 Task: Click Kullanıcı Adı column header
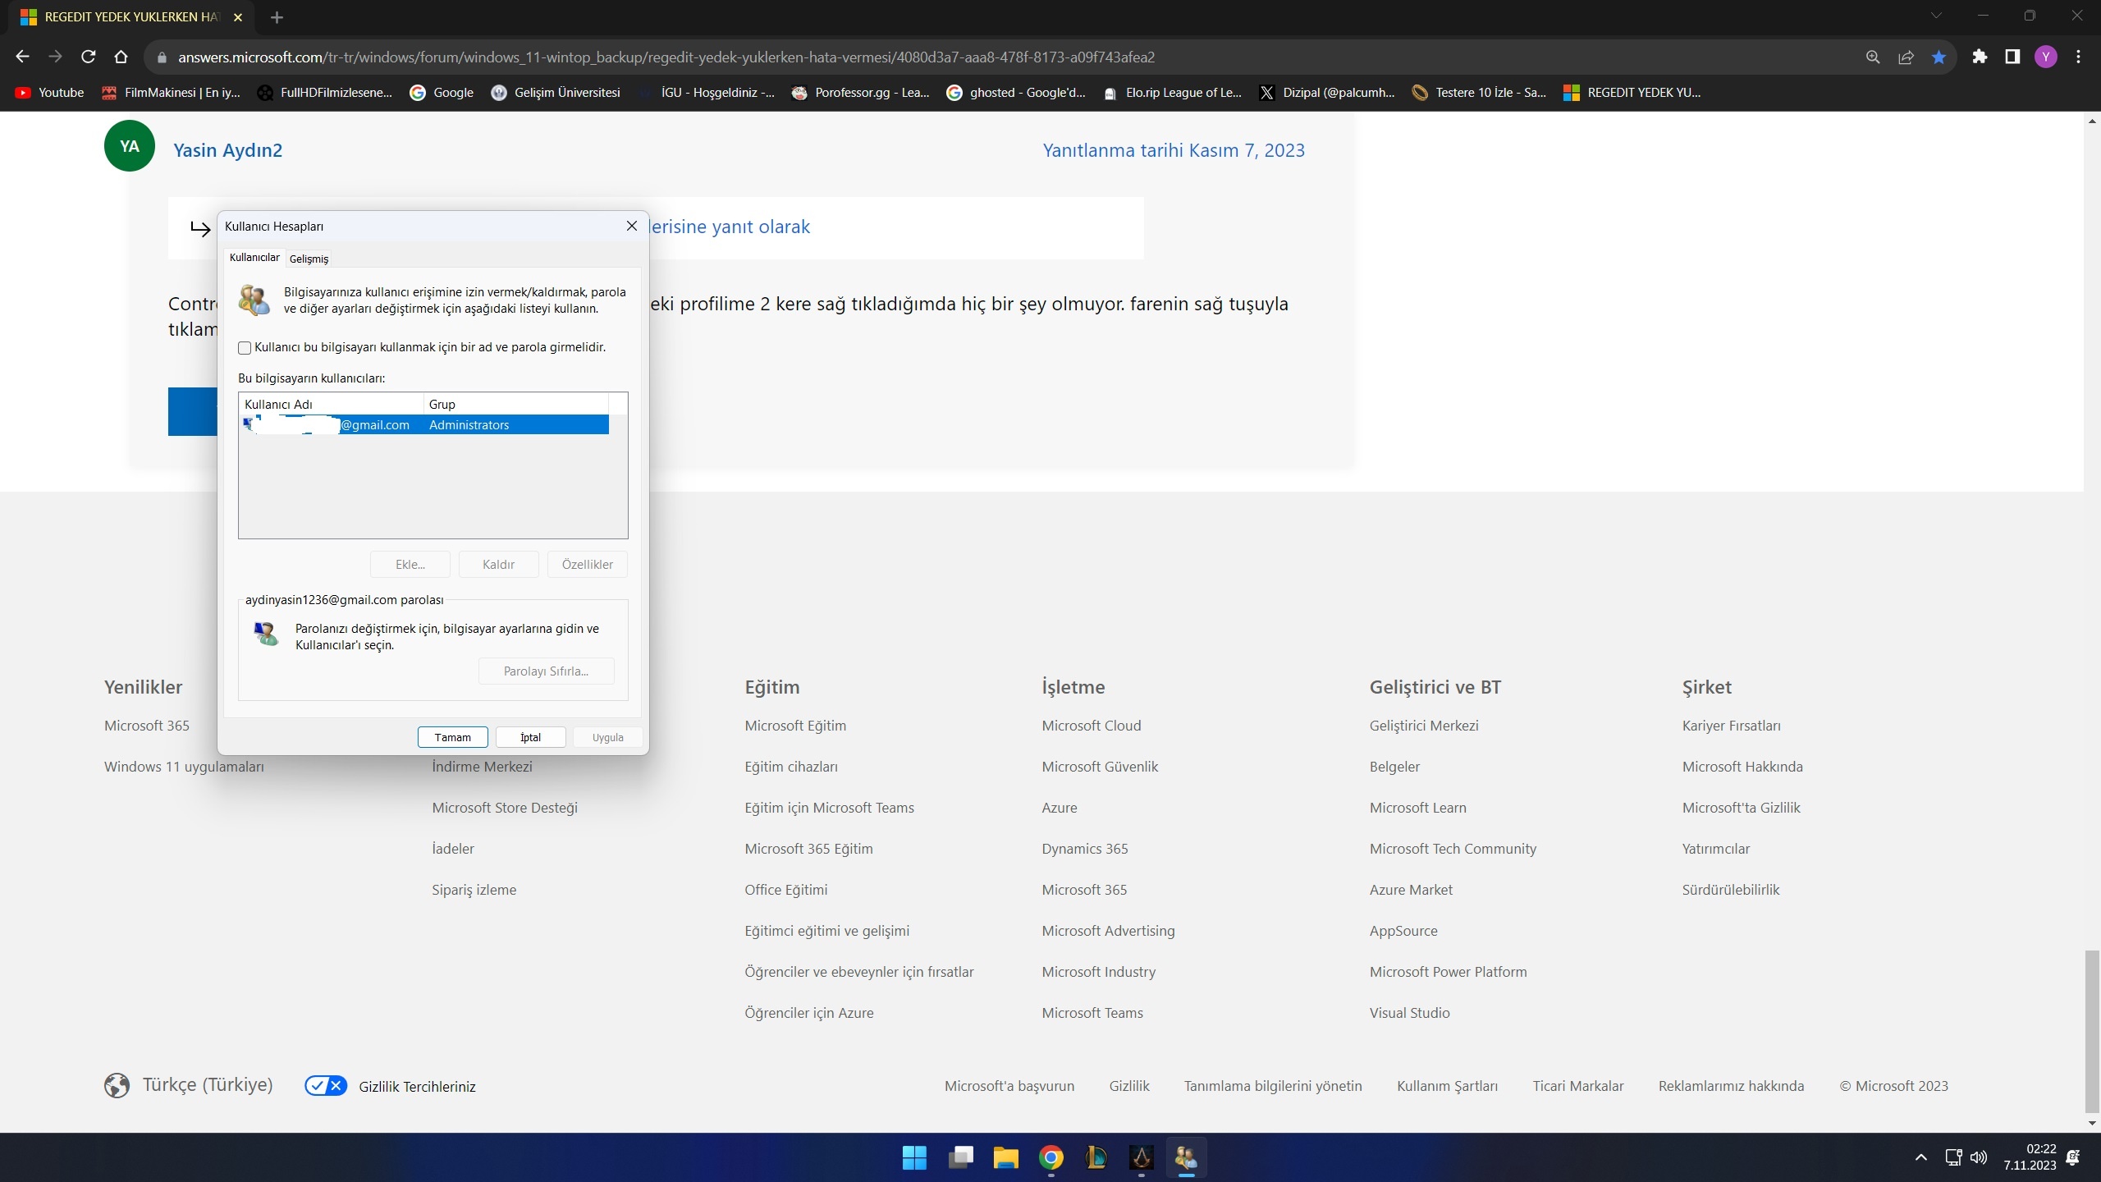pyautogui.click(x=332, y=404)
